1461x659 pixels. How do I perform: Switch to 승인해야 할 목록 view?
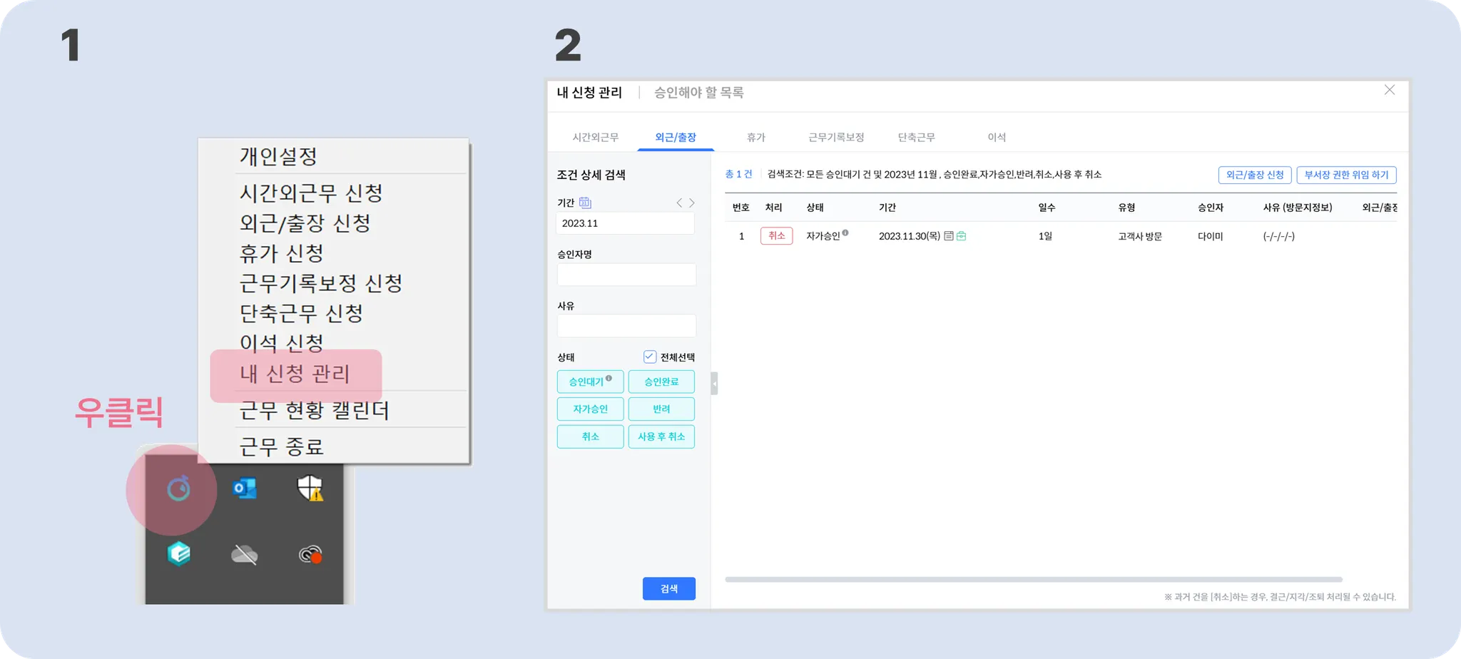coord(699,93)
